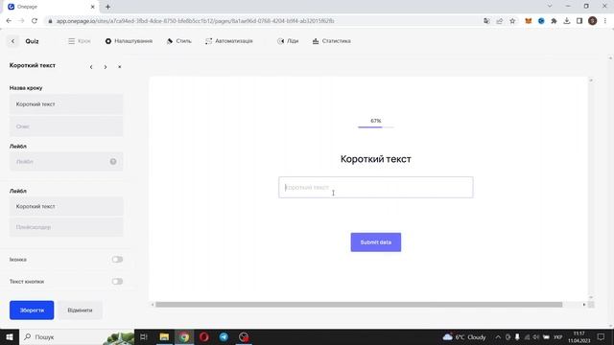
Task: Open Telegram from the taskbar
Action: [224, 336]
